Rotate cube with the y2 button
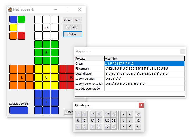The image size is (193, 140). tap(138, 120)
